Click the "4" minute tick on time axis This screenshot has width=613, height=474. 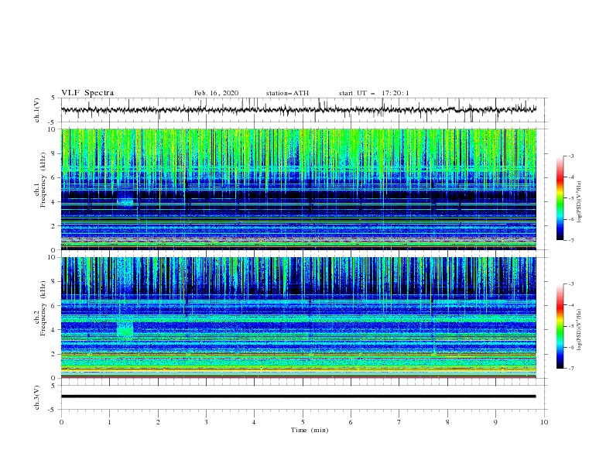(254, 422)
